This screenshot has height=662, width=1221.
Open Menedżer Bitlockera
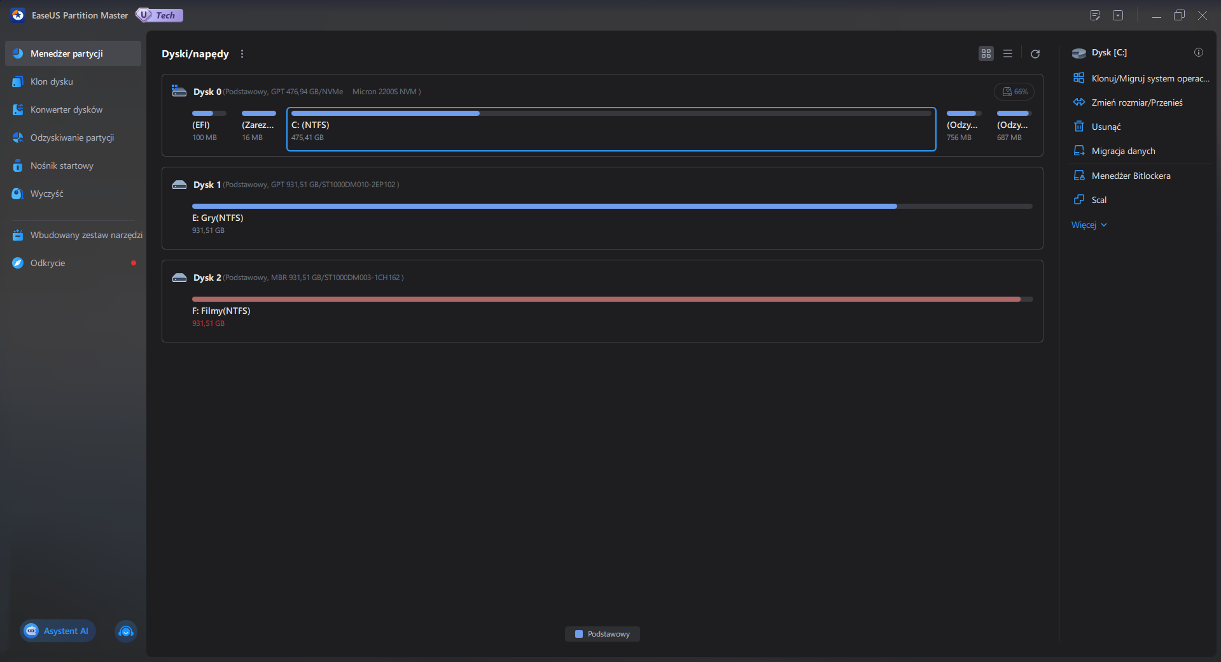pos(1141,176)
